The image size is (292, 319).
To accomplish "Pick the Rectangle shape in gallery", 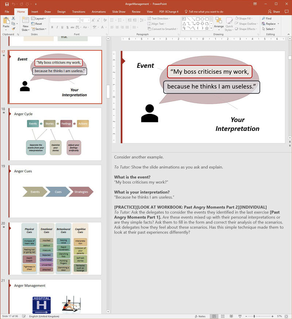I will [x=198, y=19].
